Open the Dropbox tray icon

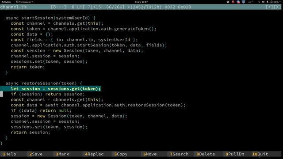point(228,2)
